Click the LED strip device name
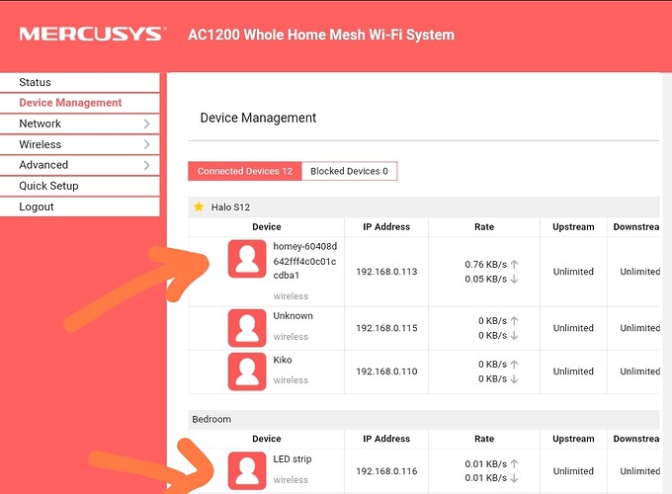The width and height of the screenshot is (672, 494). click(x=293, y=458)
